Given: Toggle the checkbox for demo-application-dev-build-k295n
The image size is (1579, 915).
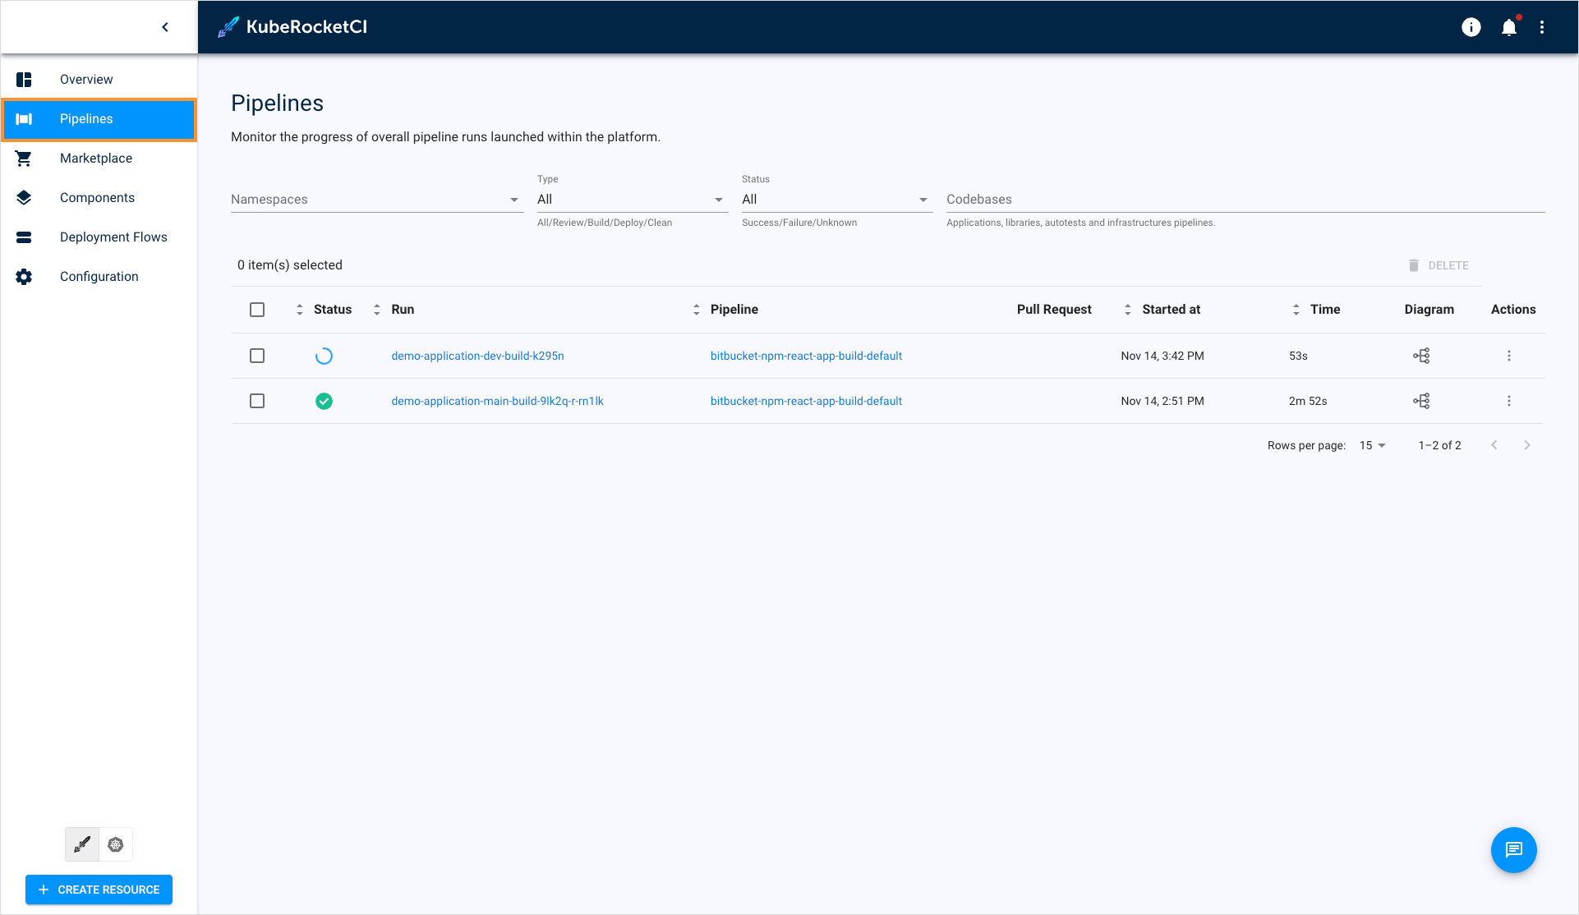Looking at the screenshot, I should 258,355.
